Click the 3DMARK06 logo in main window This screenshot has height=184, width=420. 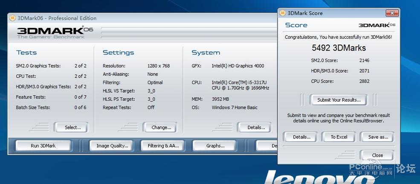click(x=55, y=33)
